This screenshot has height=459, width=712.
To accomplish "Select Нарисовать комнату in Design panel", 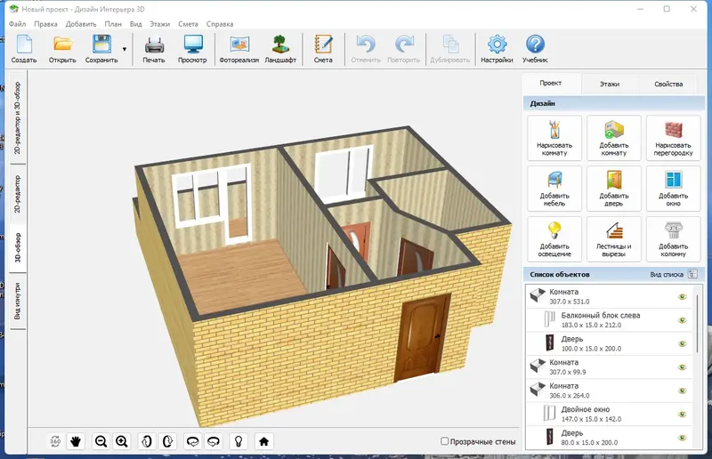I will (554, 138).
